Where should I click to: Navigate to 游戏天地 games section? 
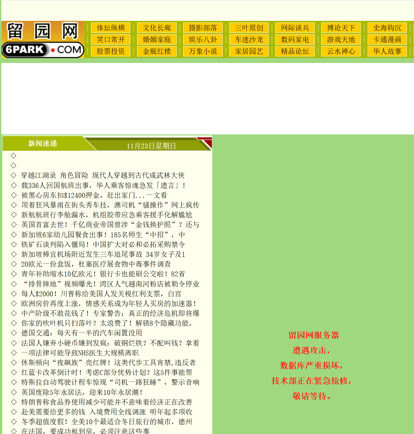(341, 39)
